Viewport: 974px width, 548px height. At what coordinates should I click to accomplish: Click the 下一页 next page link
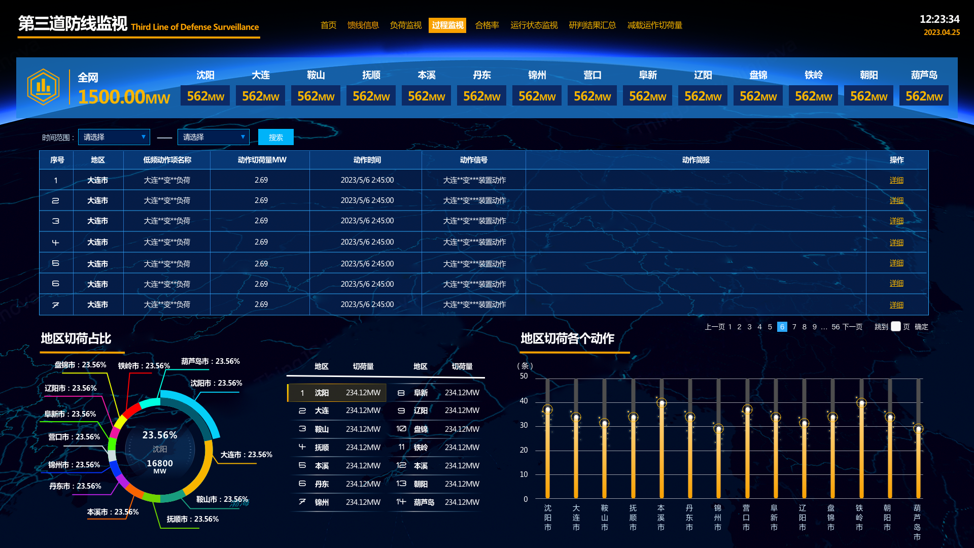[x=852, y=327]
